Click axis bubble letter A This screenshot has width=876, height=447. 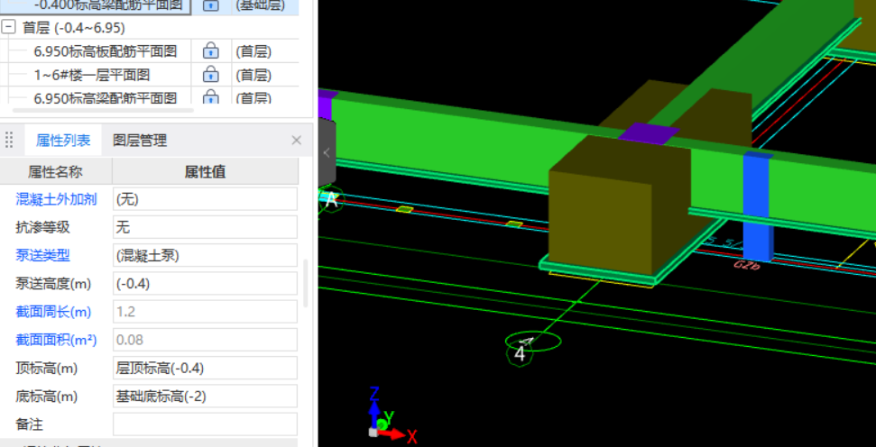pyautogui.click(x=331, y=200)
